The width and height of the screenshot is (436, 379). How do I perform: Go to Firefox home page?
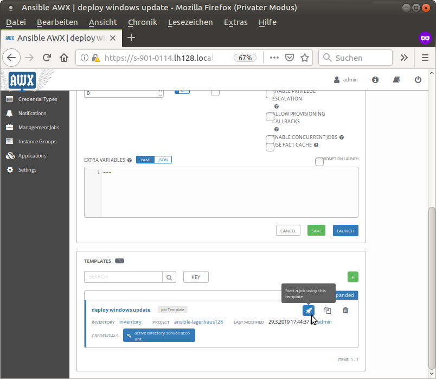point(64,58)
